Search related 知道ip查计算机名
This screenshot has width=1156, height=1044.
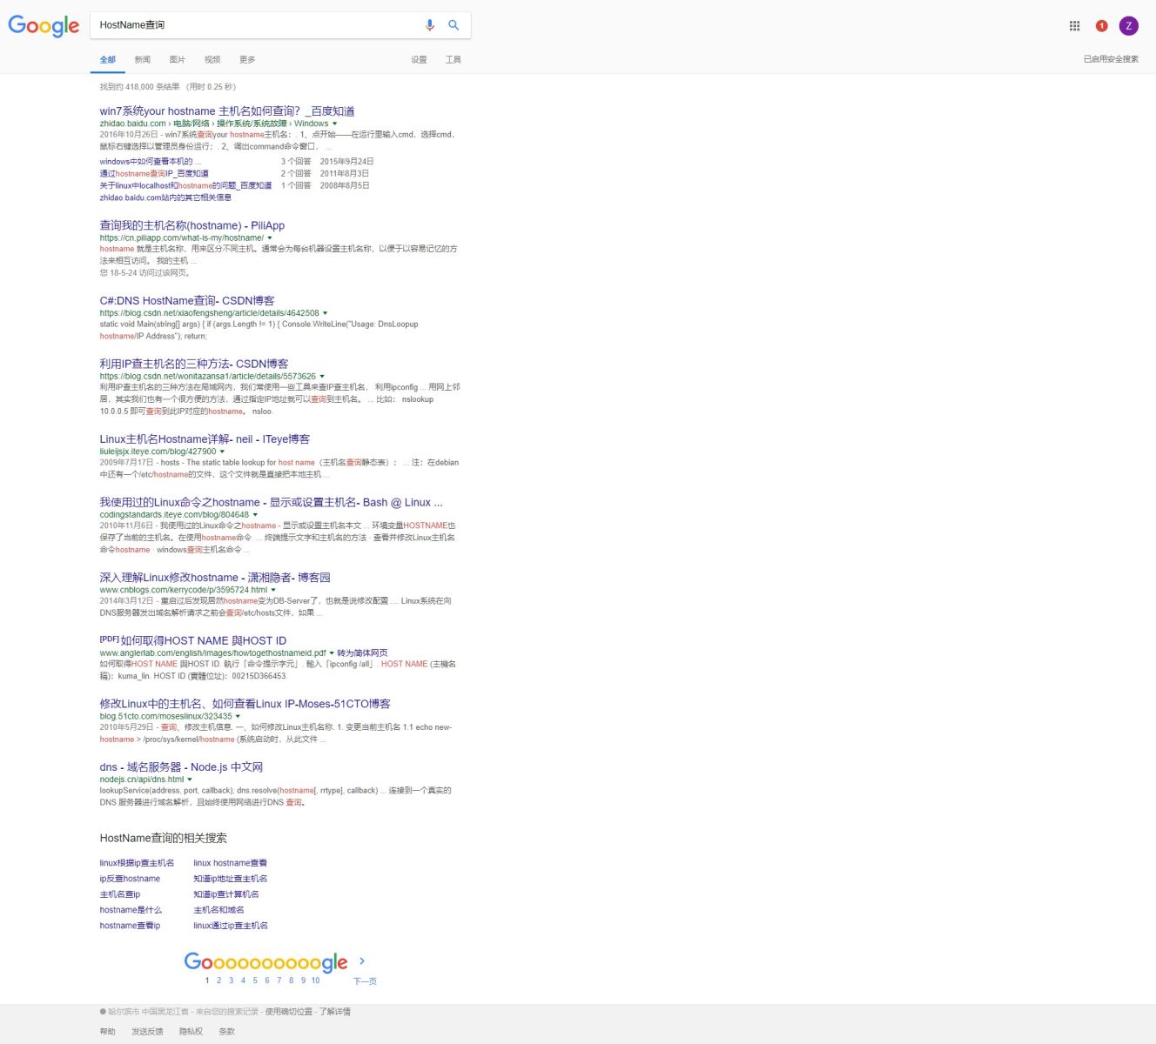pyautogui.click(x=226, y=894)
